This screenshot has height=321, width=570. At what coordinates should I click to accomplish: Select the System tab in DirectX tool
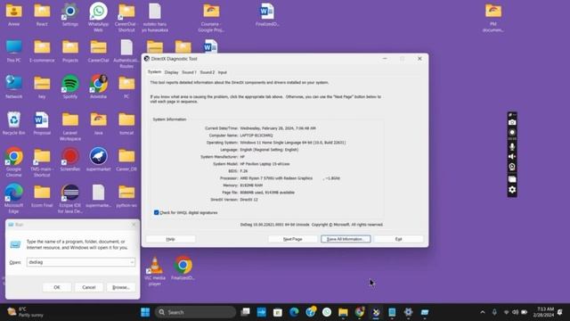pos(154,72)
